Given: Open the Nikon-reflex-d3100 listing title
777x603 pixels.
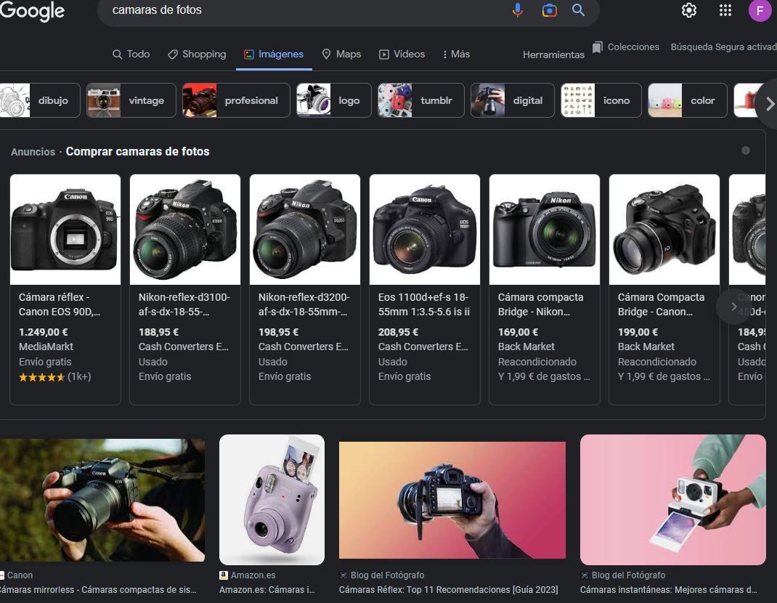Looking at the screenshot, I should [x=184, y=304].
